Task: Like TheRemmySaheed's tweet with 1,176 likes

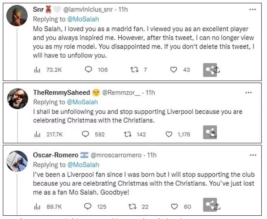Action: coord(169,134)
